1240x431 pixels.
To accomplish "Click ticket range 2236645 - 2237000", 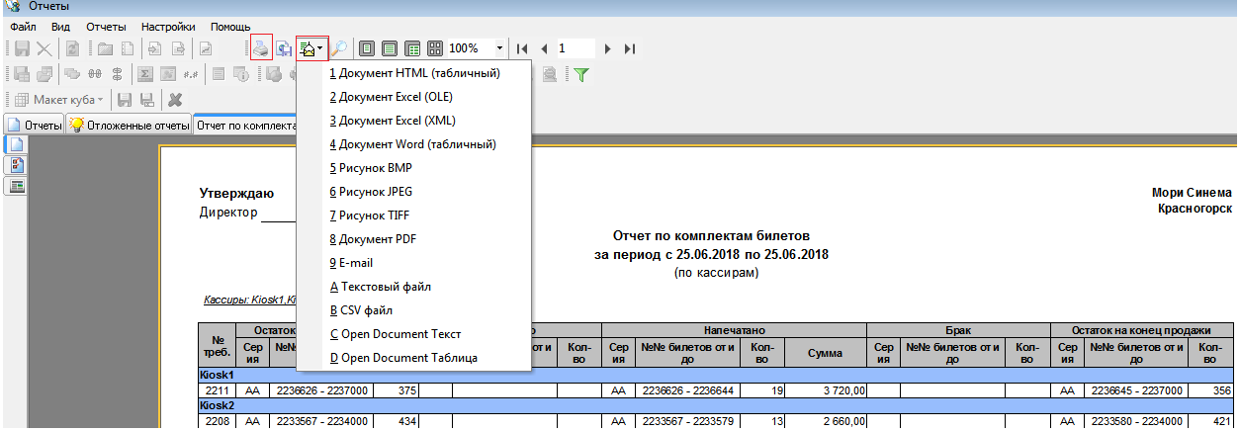I will tap(1134, 391).
